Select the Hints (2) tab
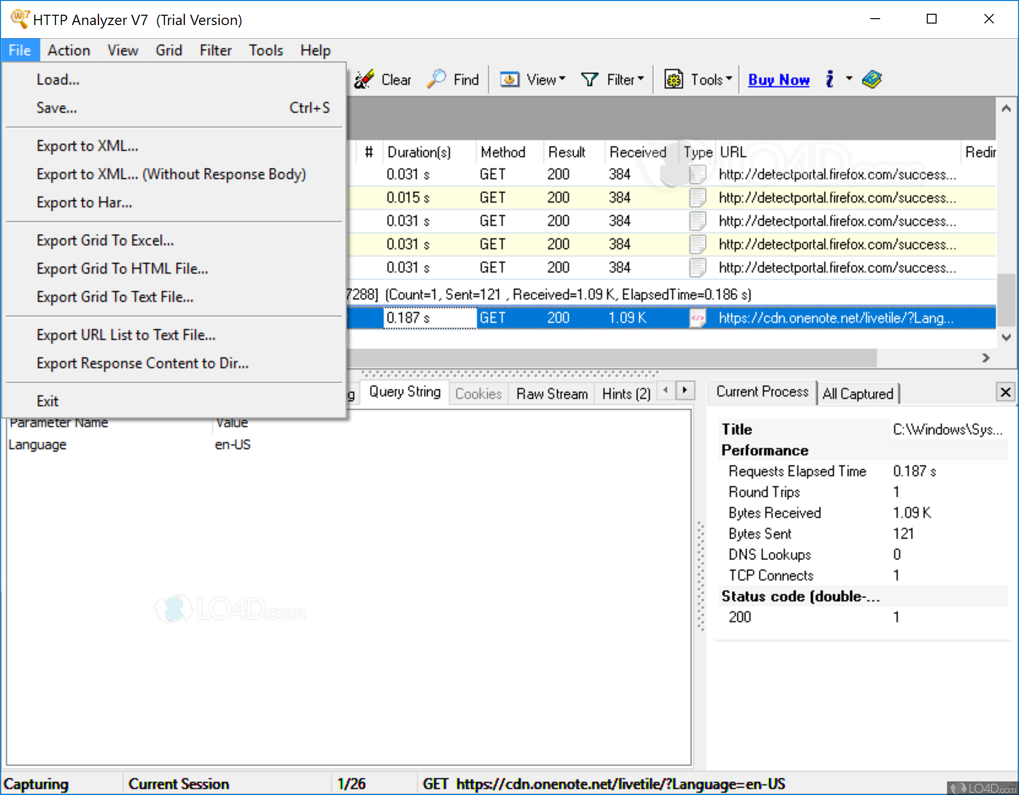This screenshot has height=795, width=1019. coord(625,393)
